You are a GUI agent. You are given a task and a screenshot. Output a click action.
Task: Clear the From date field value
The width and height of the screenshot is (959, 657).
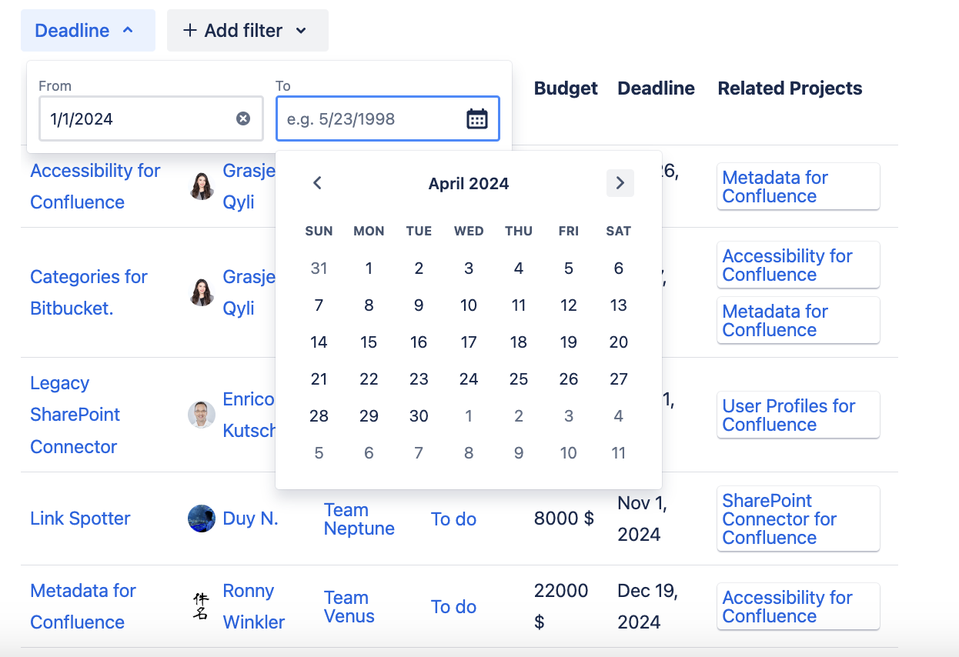click(x=243, y=118)
